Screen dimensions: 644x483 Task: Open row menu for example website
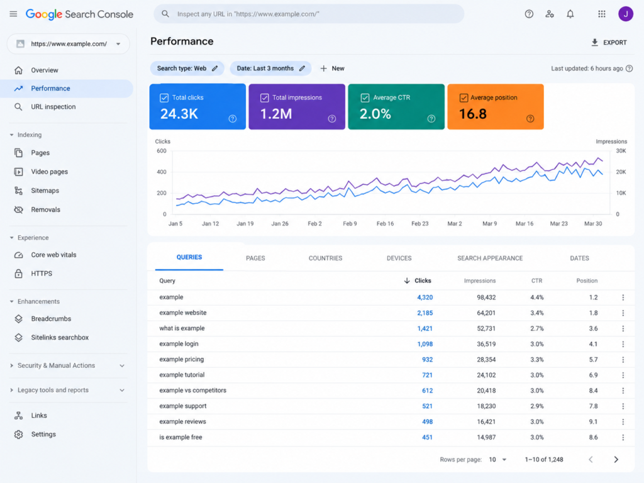pos(623,313)
